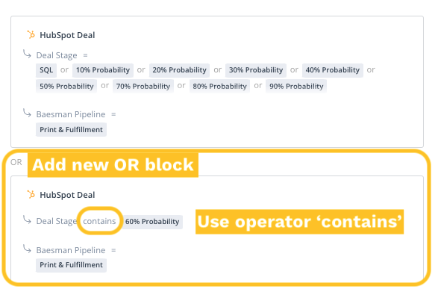This screenshot has width=438, height=289.
Task: Choose the 90% Probability tag
Action: [296, 86]
